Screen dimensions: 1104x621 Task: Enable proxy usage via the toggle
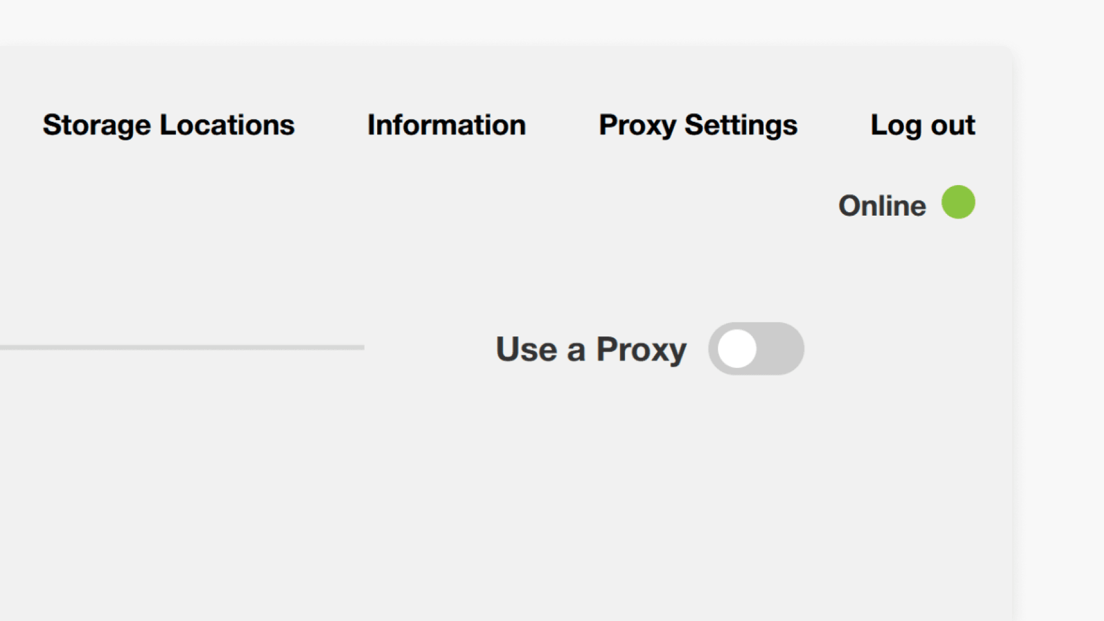point(756,348)
